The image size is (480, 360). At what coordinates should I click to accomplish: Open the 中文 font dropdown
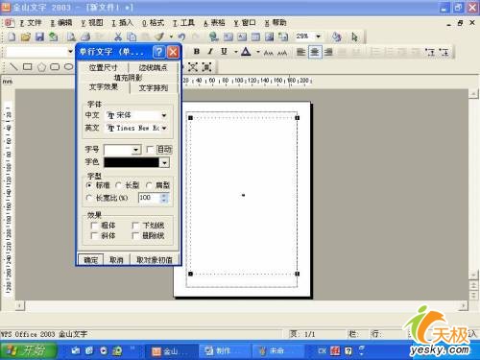(x=164, y=115)
